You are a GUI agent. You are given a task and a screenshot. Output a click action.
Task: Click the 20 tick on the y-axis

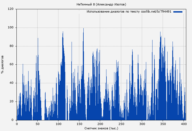[x=12, y=102]
